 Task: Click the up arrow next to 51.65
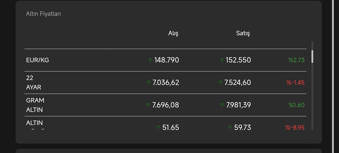tap(158, 127)
